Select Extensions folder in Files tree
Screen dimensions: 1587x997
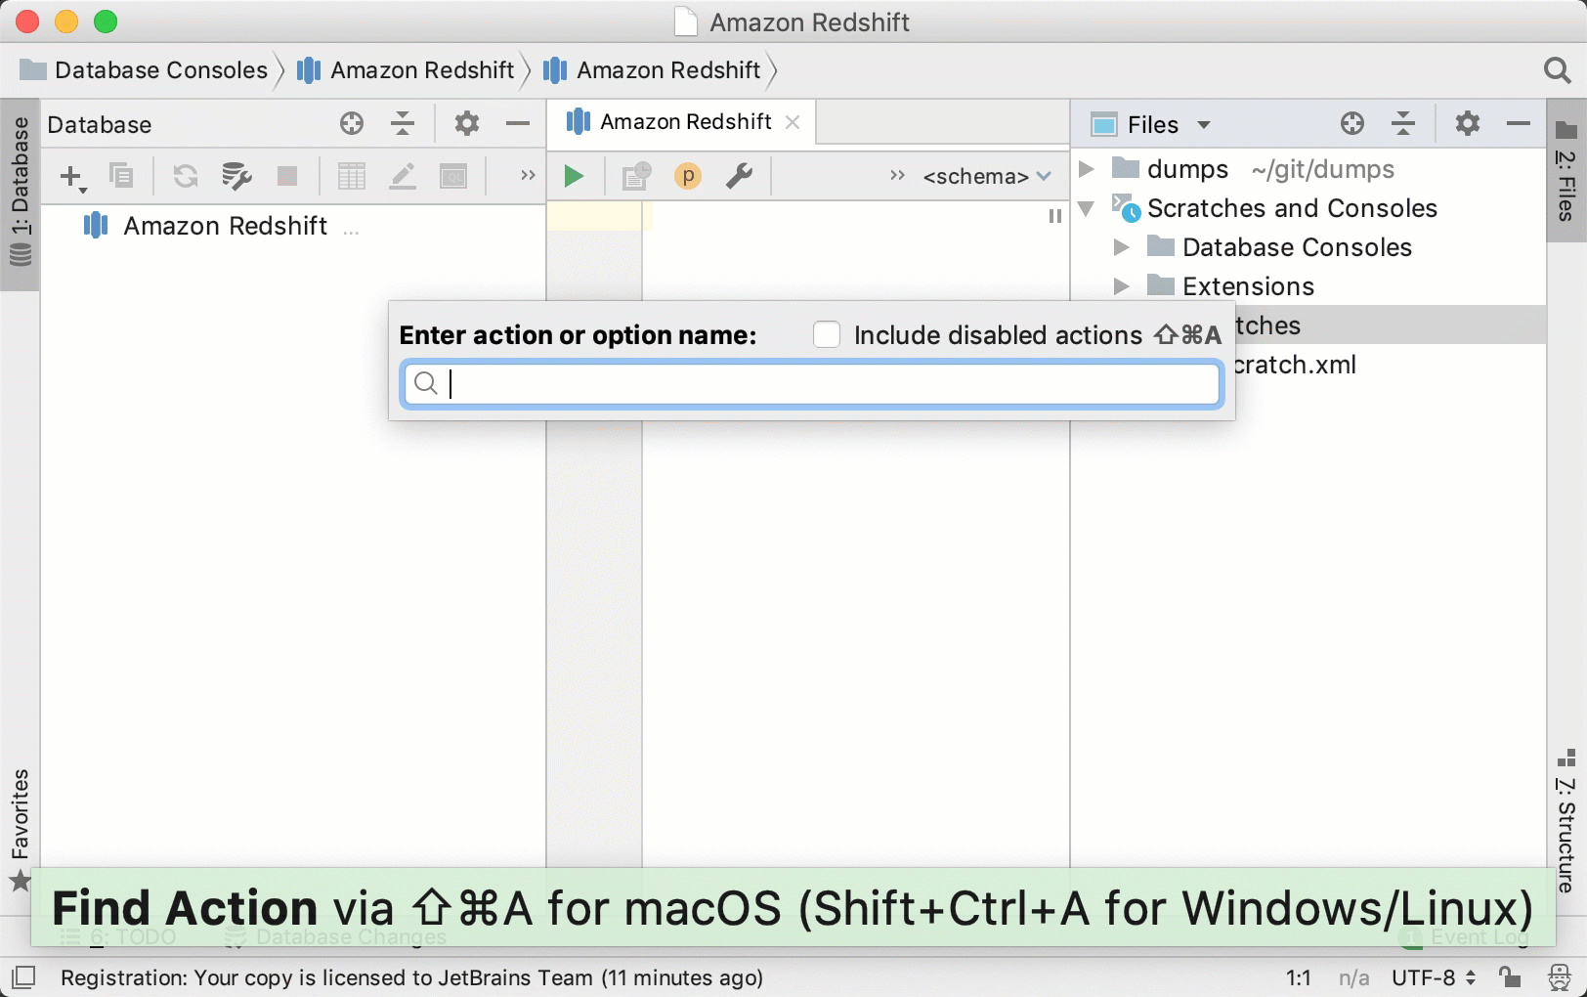[x=1248, y=286]
